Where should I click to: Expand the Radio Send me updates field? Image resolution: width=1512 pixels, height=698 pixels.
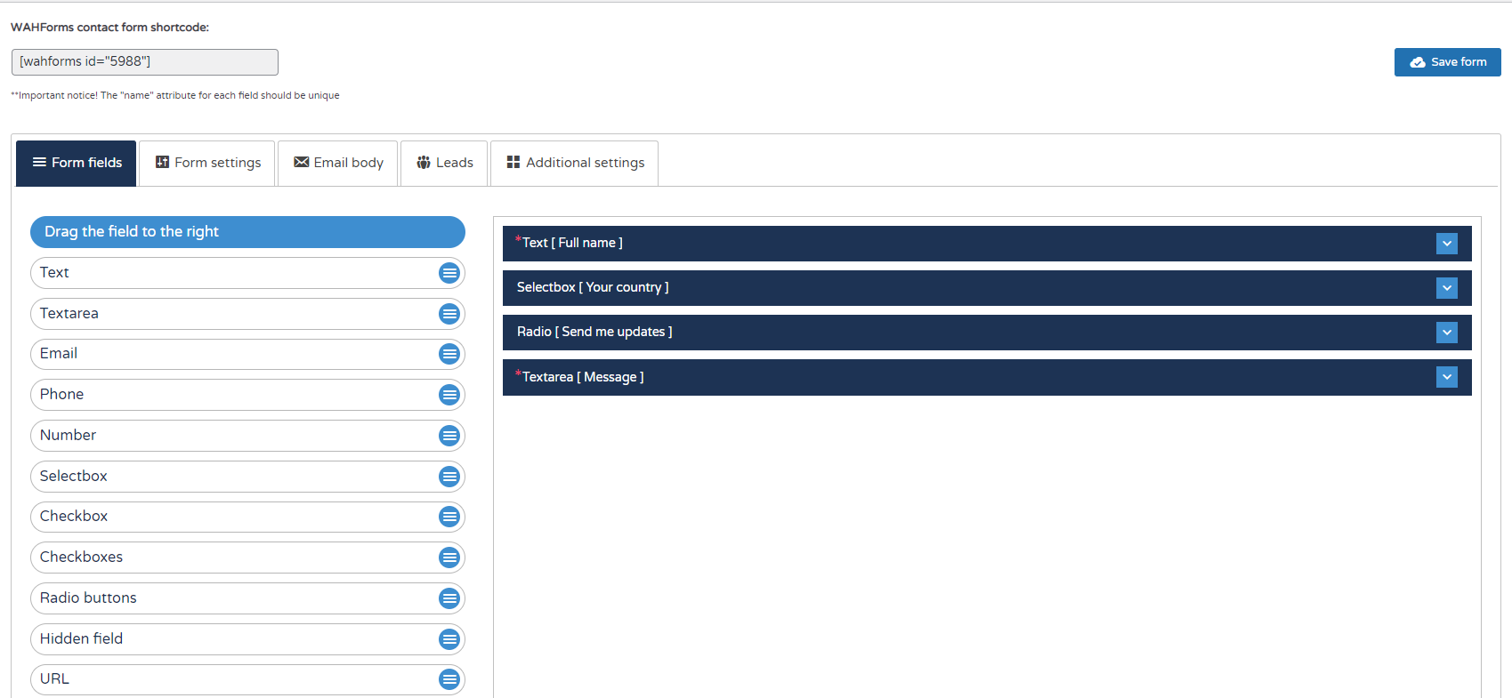click(x=1447, y=333)
